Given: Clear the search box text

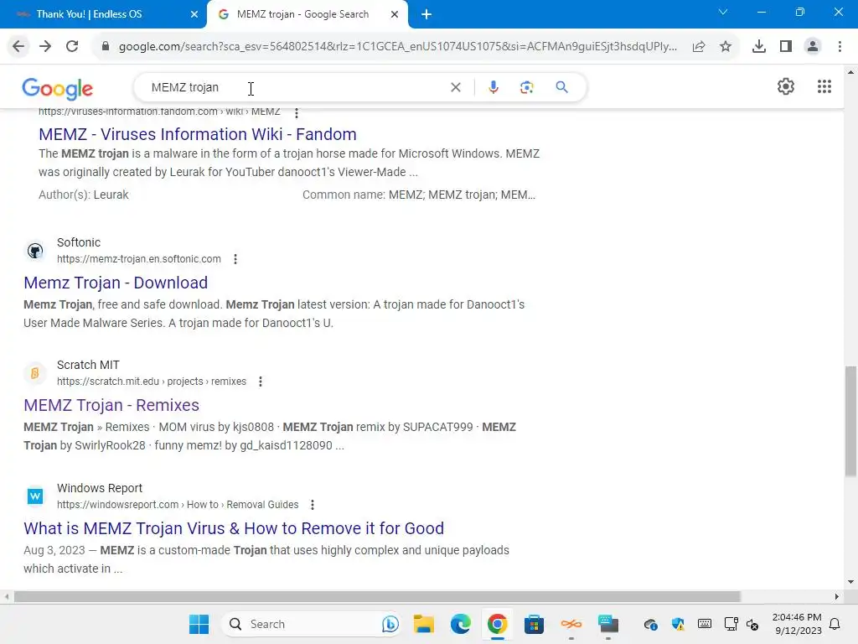Looking at the screenshot, I should tap(455, 87).
